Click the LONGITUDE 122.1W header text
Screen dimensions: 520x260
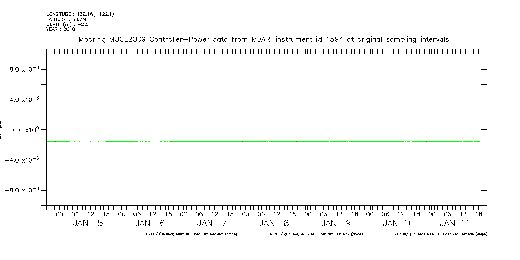click(x=80, y=14)
